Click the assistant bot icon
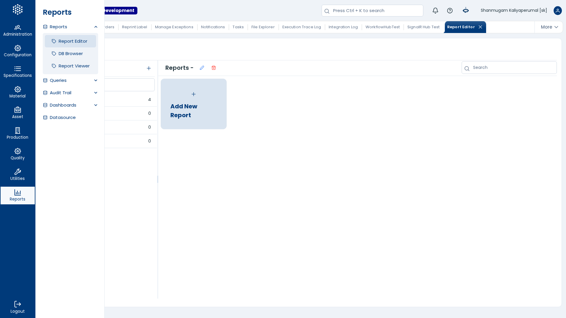Viewport: 566px width, 318px height. 466,11
